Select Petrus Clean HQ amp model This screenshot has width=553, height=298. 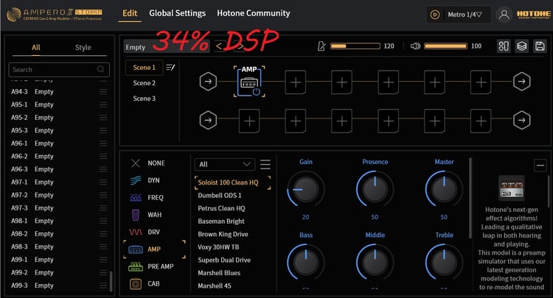coord(221,209)
